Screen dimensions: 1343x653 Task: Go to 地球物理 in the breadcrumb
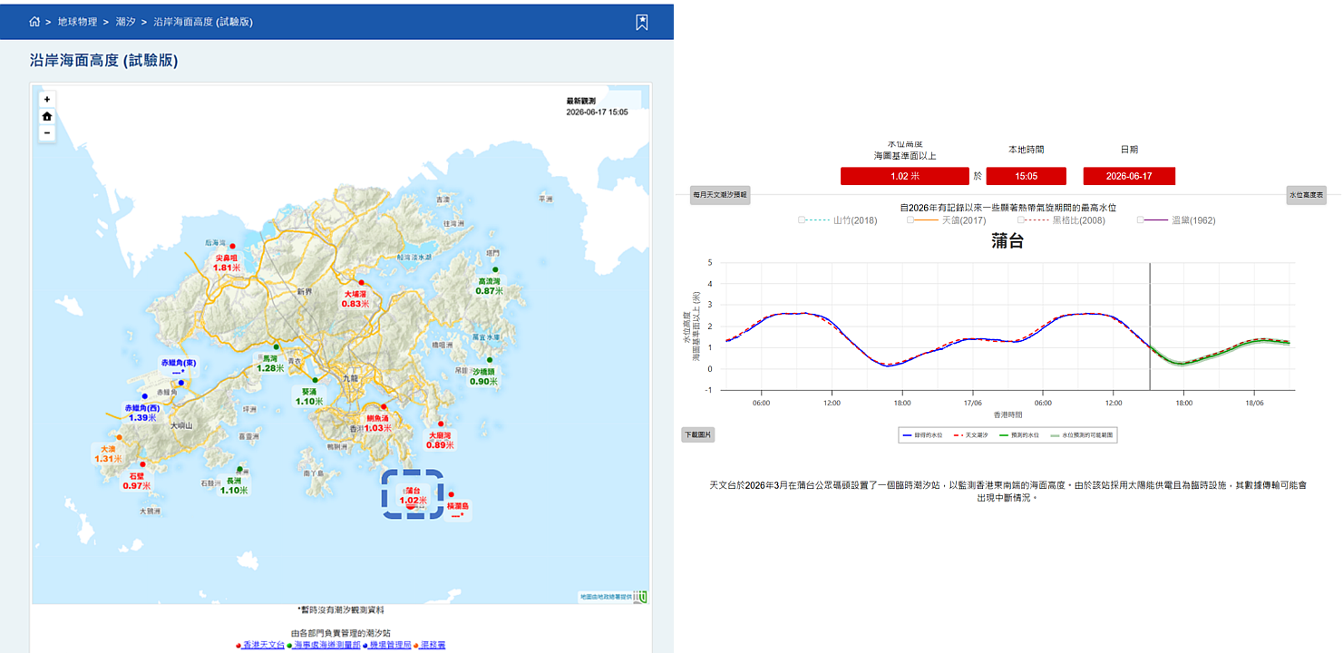tap(77, 21)
